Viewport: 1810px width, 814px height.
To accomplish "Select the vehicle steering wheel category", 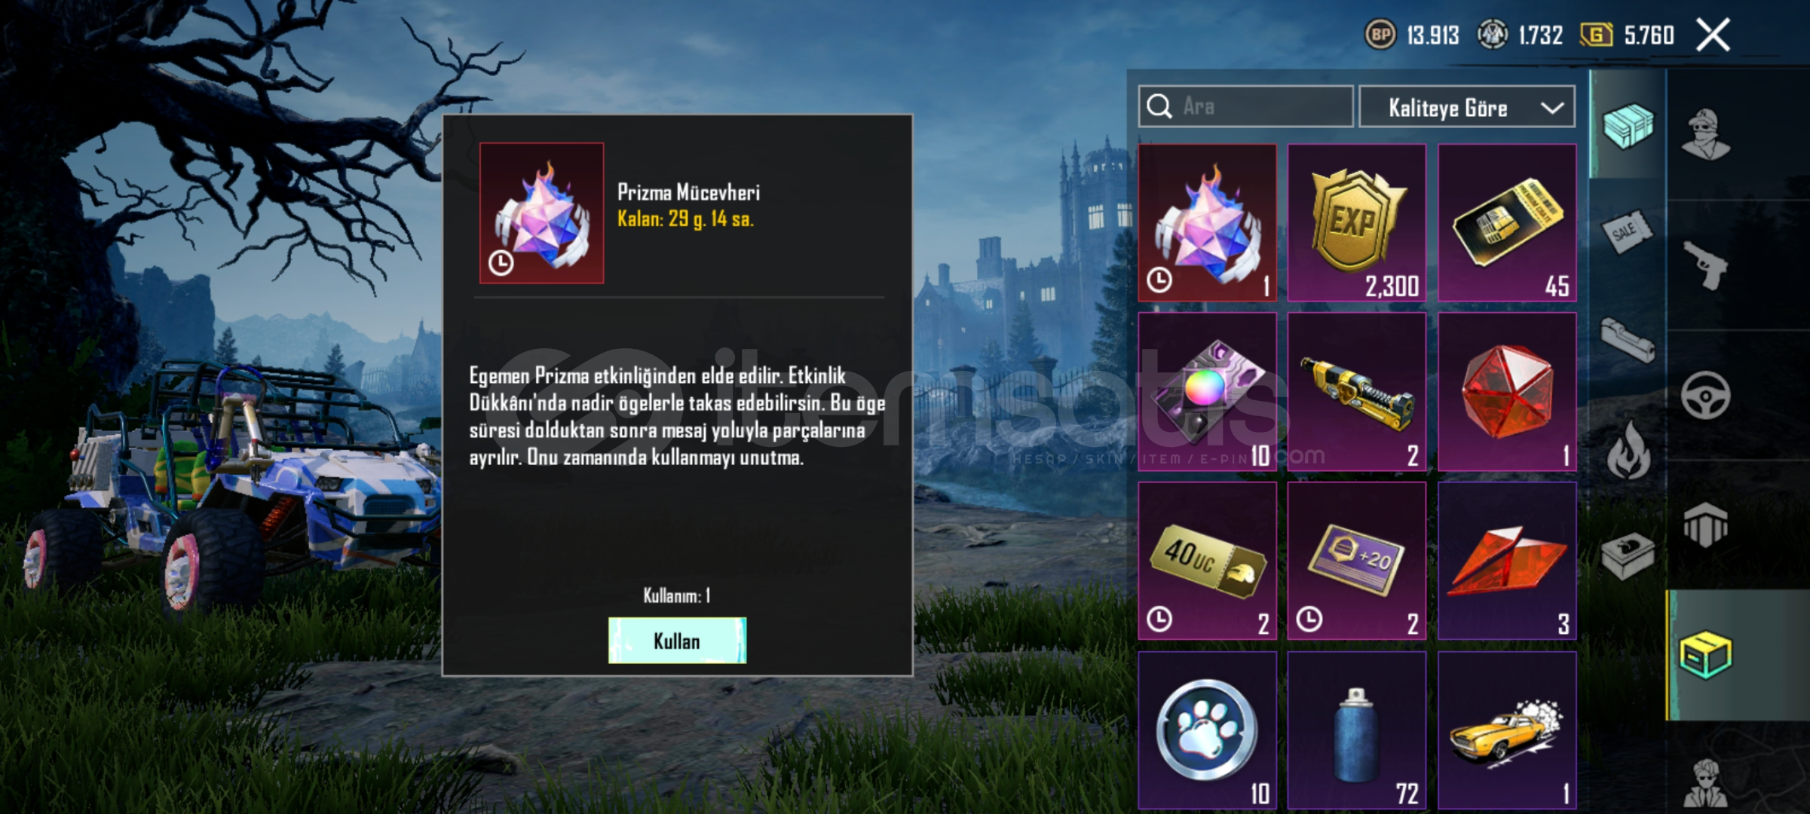I will point(1705,395).
